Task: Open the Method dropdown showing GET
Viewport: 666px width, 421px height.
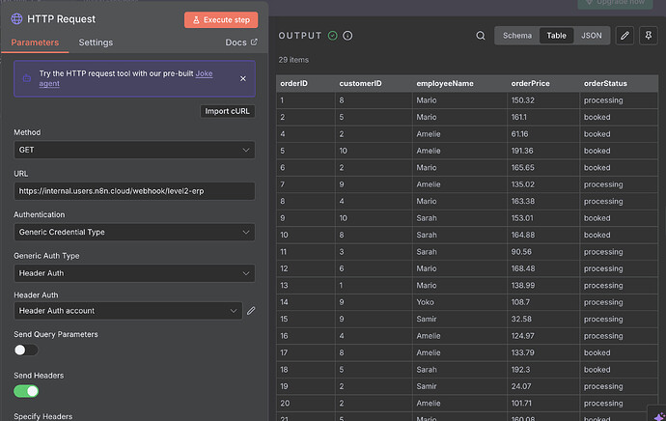Action: [134, 150]
